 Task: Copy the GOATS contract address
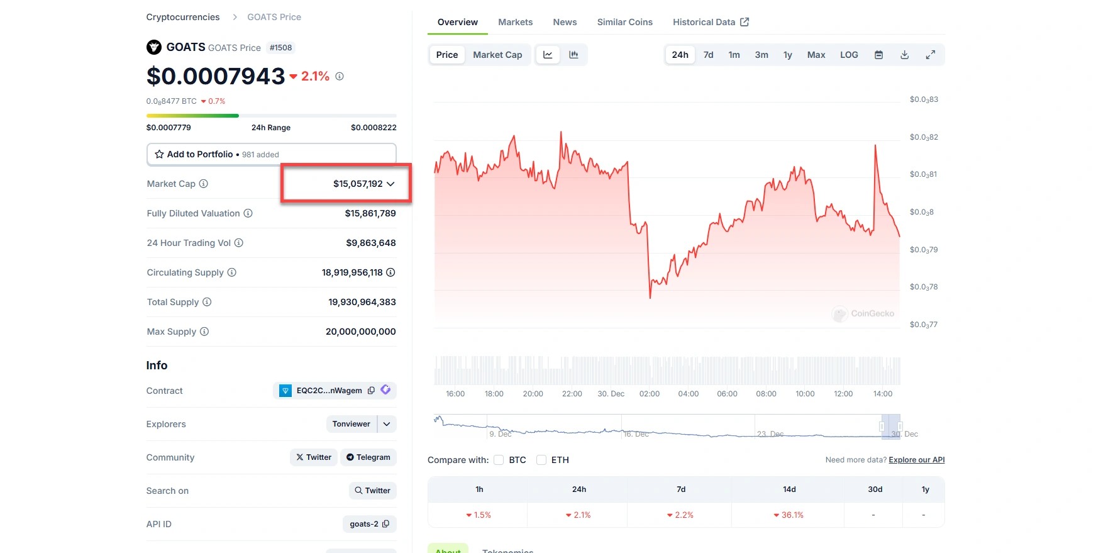coord(371,391)
